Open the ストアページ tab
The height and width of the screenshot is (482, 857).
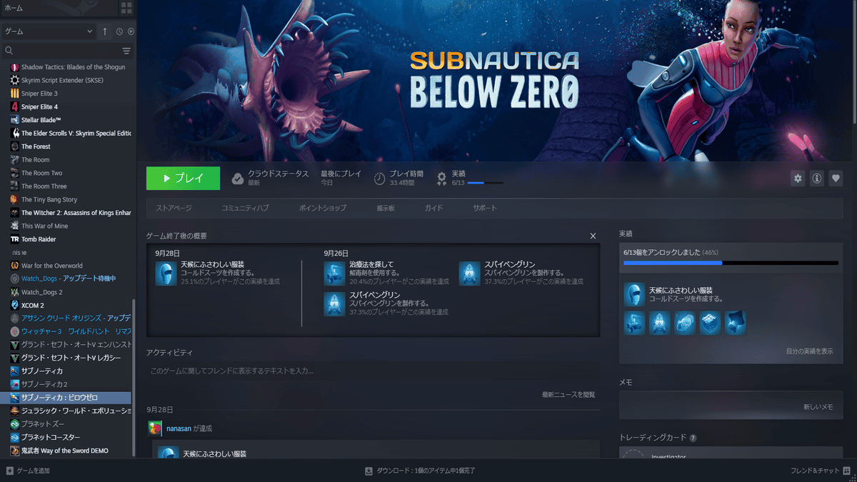174,208
